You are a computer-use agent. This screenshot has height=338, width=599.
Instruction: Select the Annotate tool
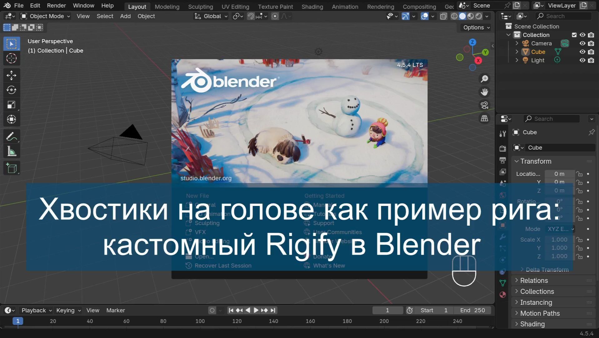pos(12,136)
